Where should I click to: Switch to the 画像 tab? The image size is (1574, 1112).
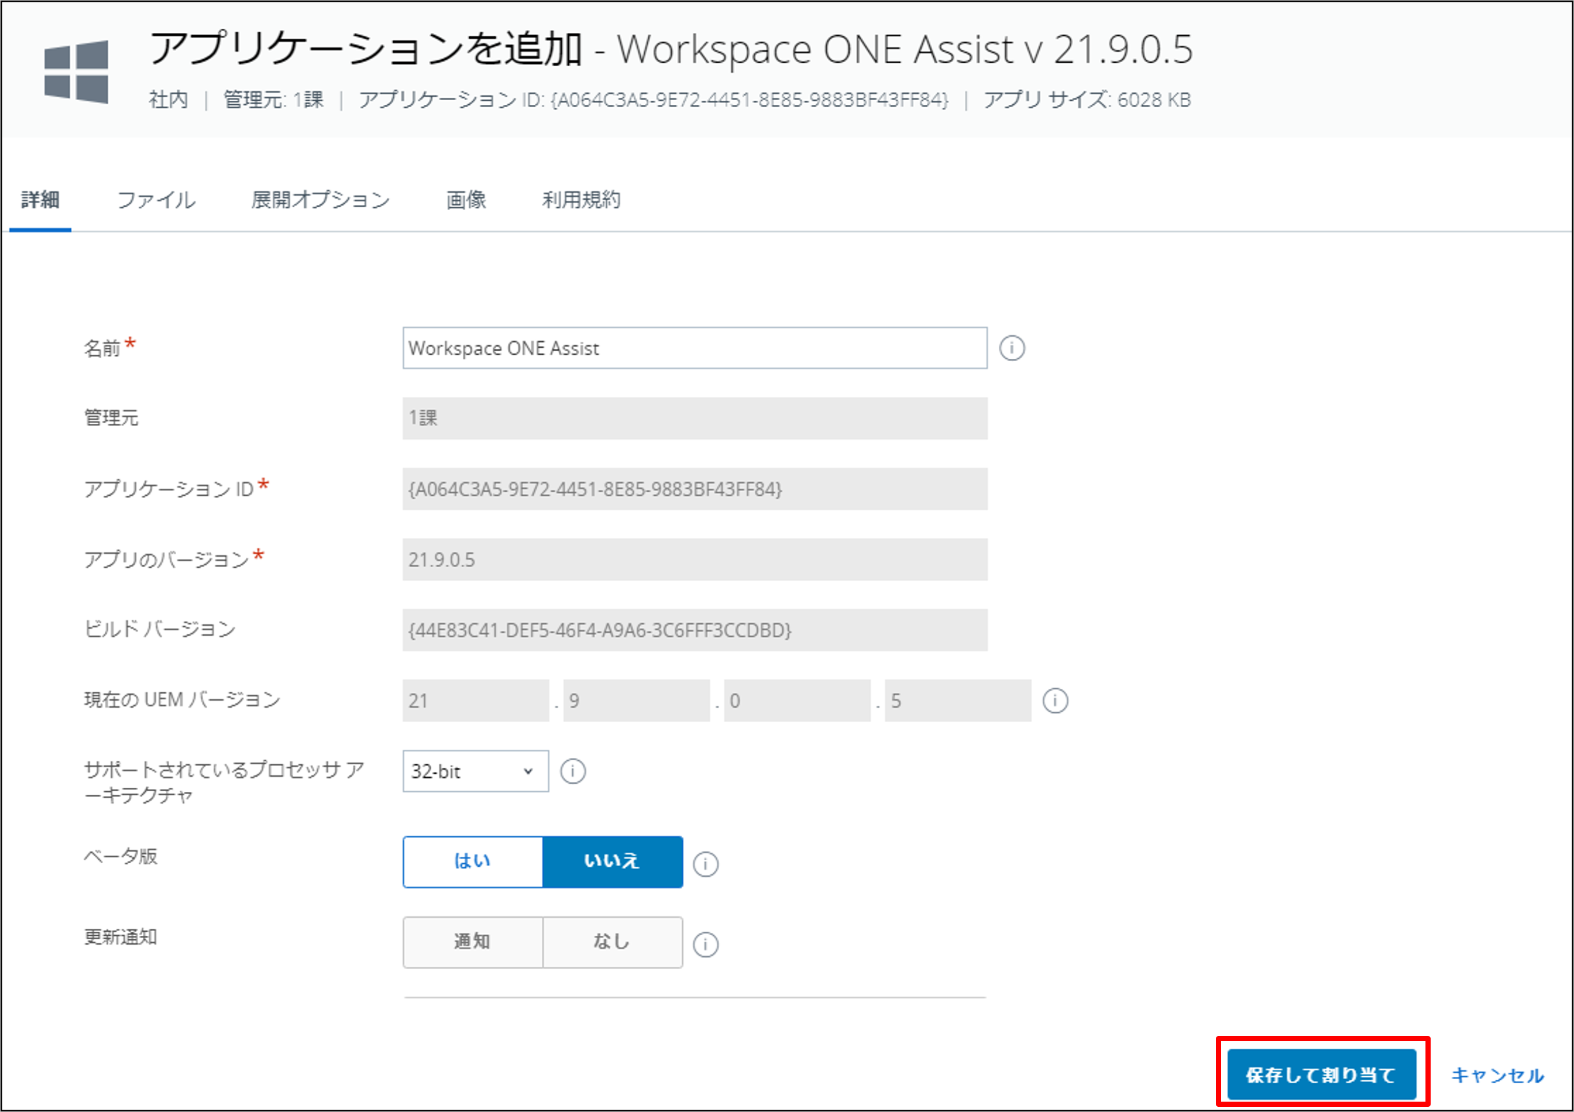(466, 200)
